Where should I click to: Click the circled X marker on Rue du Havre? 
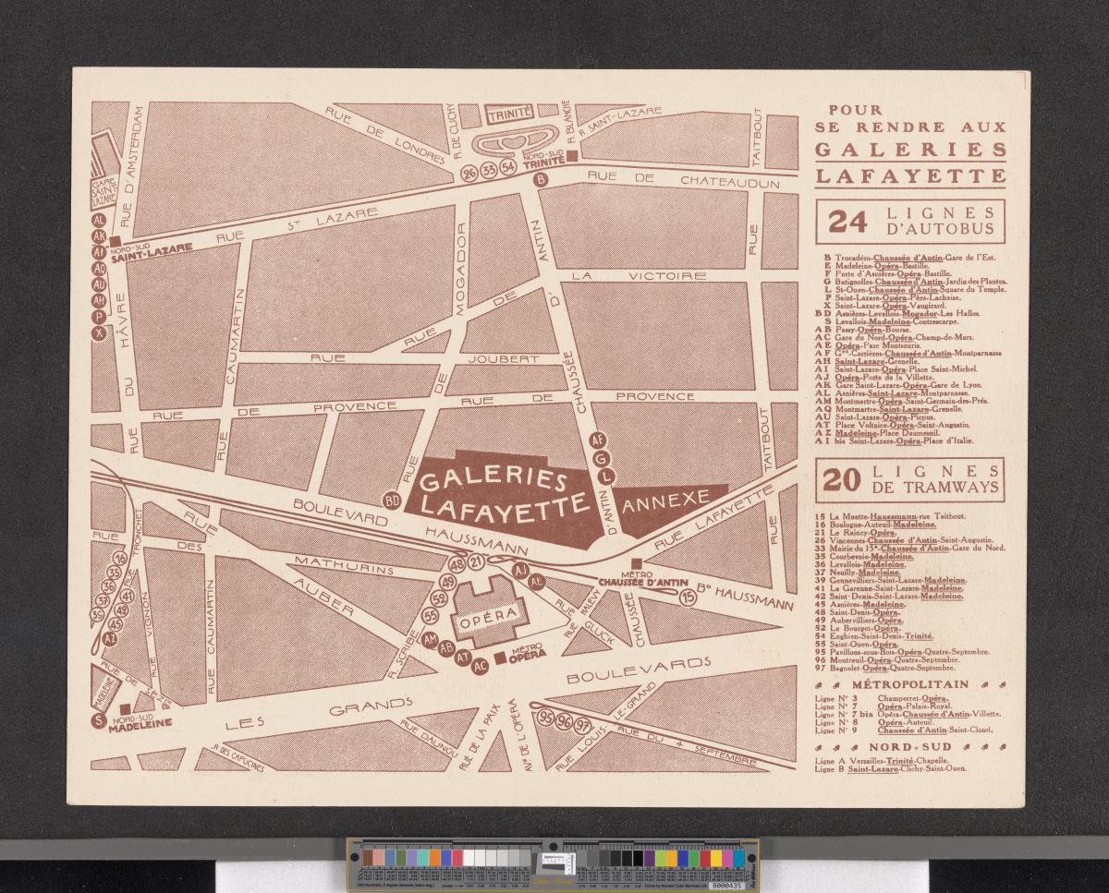click(99, 333)
